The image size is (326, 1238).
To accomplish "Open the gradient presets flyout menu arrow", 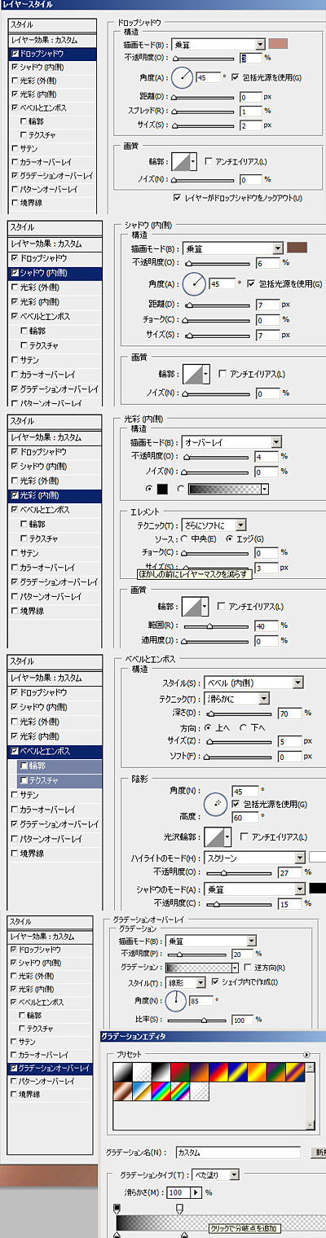I will click(306, 1054).
